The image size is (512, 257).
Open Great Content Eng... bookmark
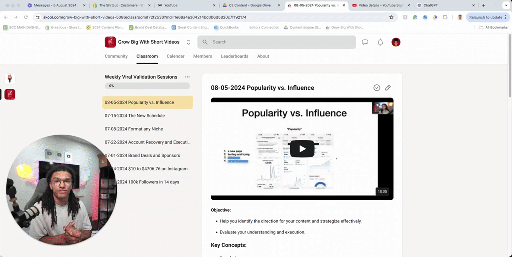point(190,28)
